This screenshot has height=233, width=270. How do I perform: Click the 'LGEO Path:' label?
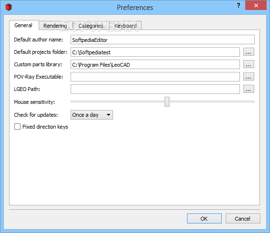point(27,89)
